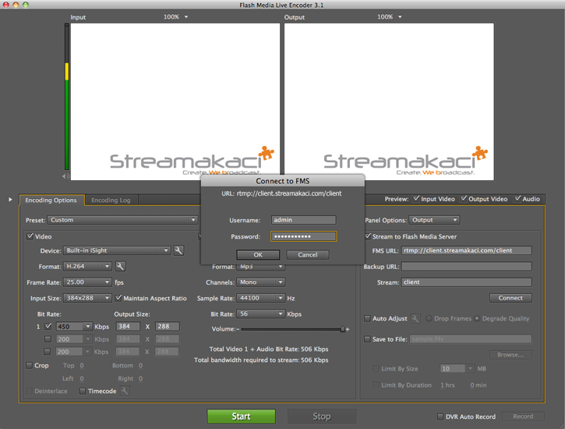Click text 'Total Video 1 + Audio Bit Rate: 506 Kbps'

click(x=269, y=349)
